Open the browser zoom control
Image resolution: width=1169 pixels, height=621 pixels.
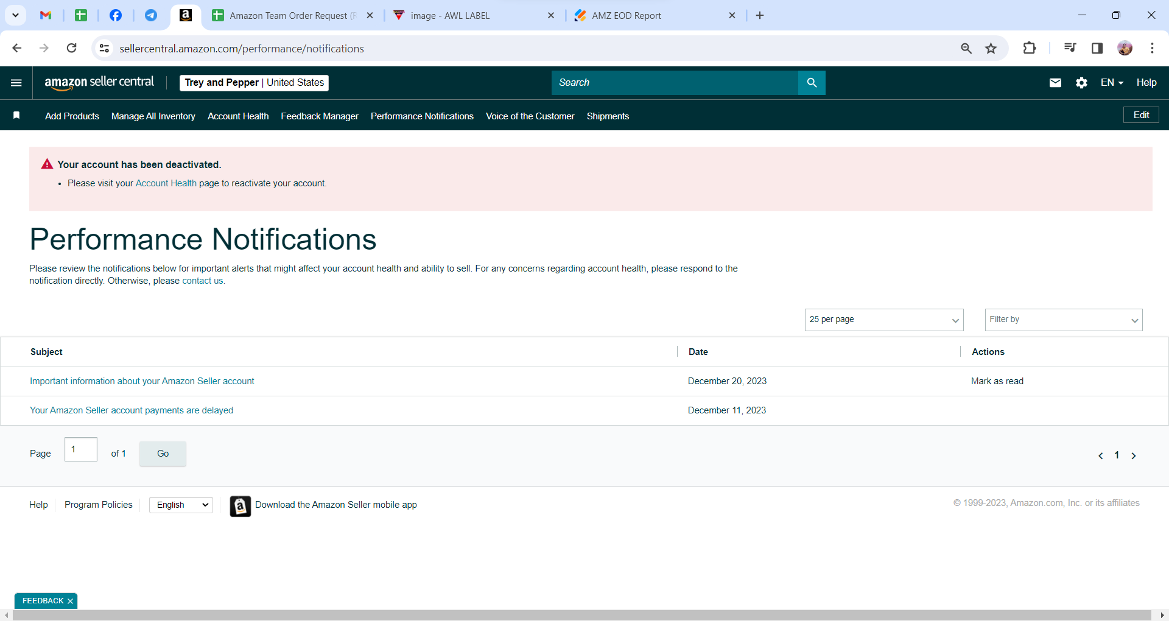[x=966, y=48]
